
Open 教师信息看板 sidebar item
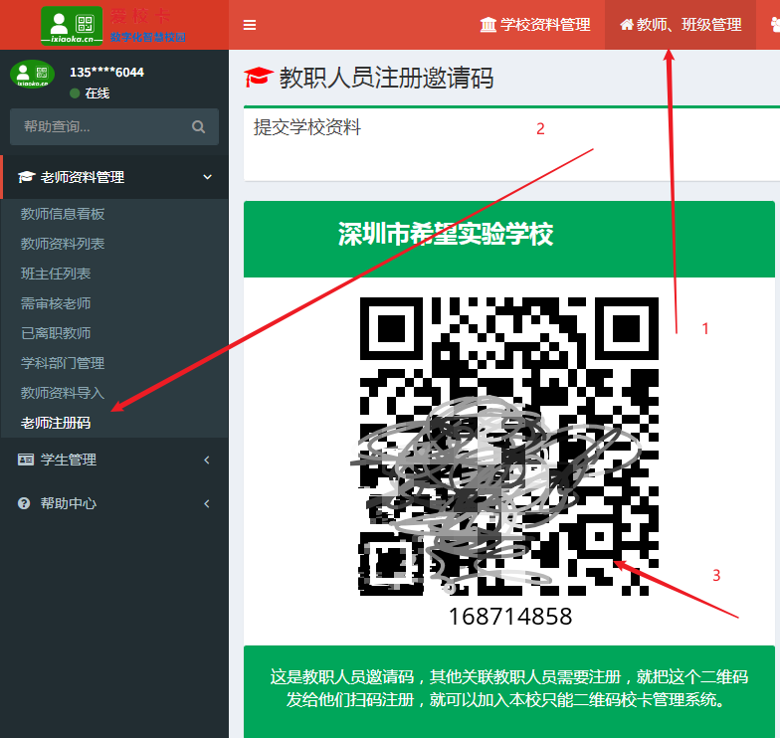(63, 214)
